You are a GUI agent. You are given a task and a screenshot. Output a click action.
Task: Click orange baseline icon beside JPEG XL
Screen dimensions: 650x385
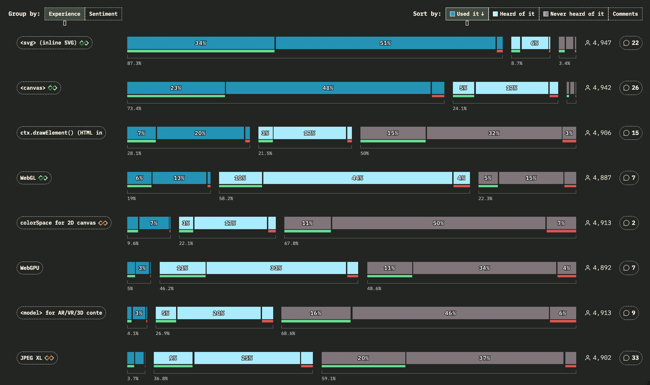(x=49, y=358)
